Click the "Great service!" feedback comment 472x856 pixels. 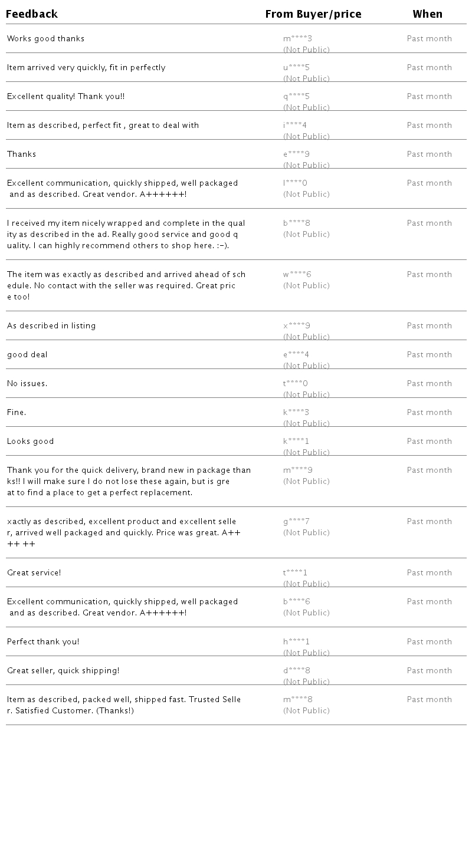point(34,573)
